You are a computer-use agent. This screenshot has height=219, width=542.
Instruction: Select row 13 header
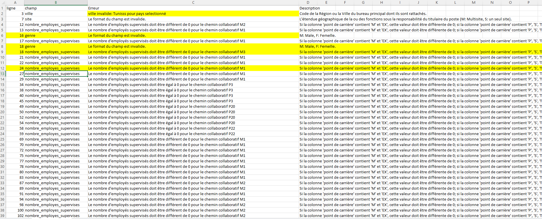[2, 74]
